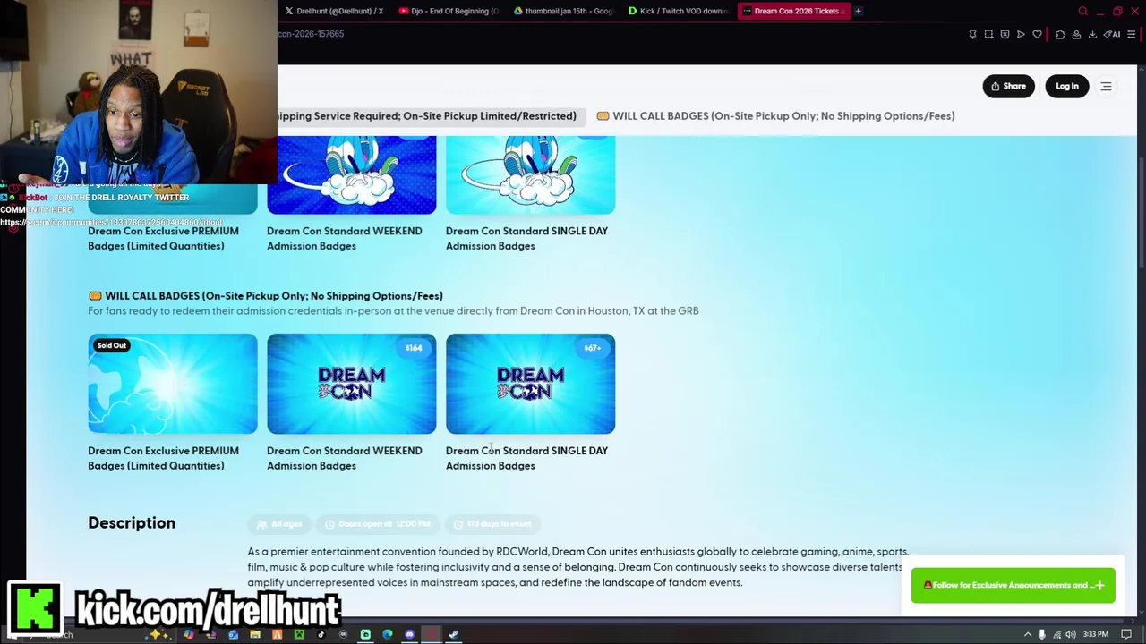The image size is (1146, 644).
Task: Open the network wifi icon in tray
Action: click(1056, 634)
